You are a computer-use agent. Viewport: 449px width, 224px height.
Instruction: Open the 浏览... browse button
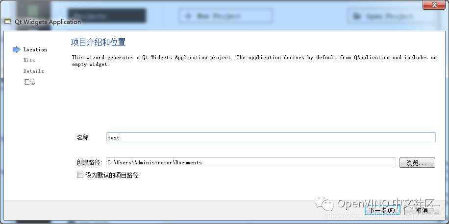coord(417,163)
